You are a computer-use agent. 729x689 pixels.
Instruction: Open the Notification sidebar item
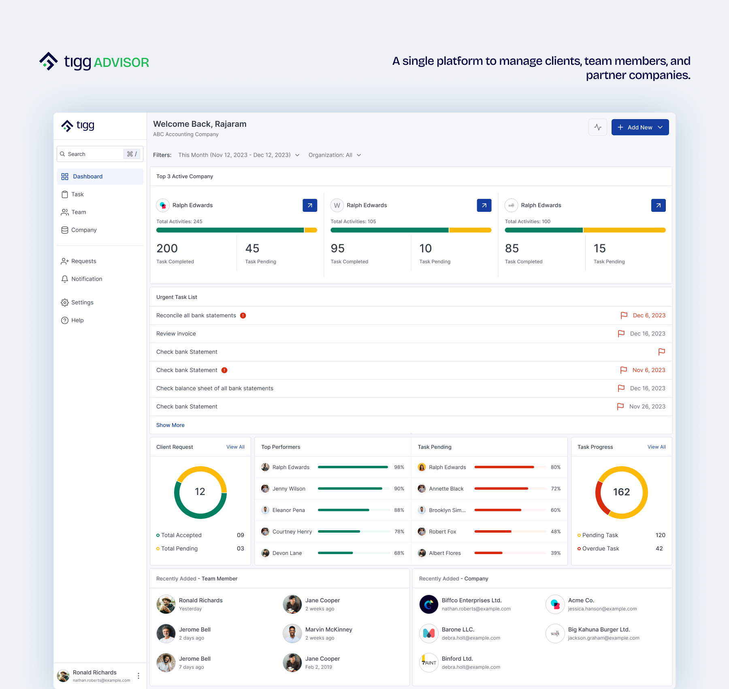pos(100,279)
